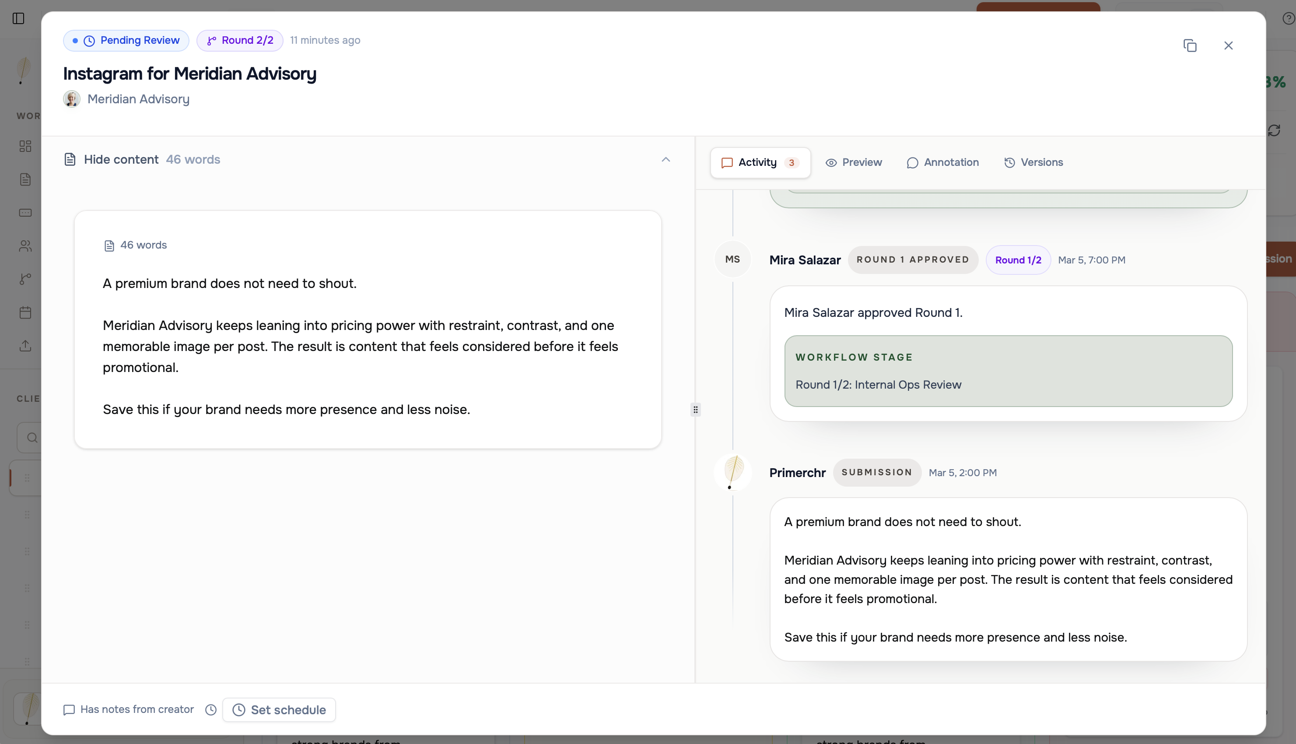Click the SUBMISSION badge next to Primerchr
1296x744 pixels.
coord(877,472)
